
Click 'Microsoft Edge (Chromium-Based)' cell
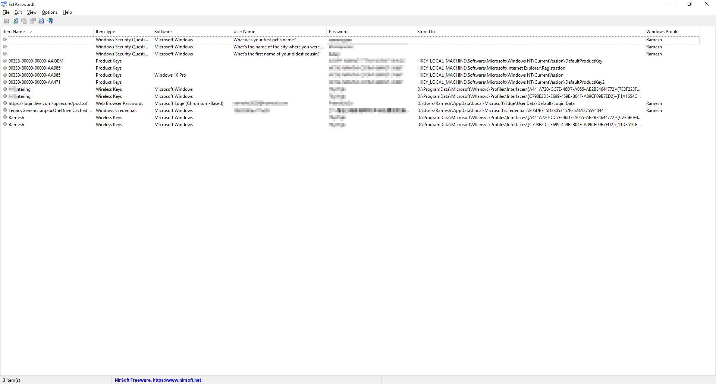[x=189, y=103]
